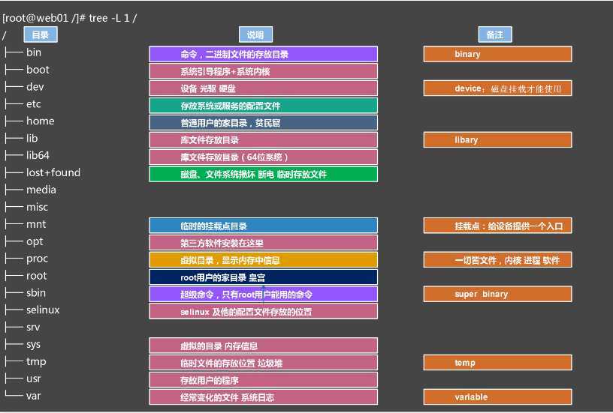Select the 'mnt' directory row
The width and height of the screenshot is (613, 413).
point(26,224)
